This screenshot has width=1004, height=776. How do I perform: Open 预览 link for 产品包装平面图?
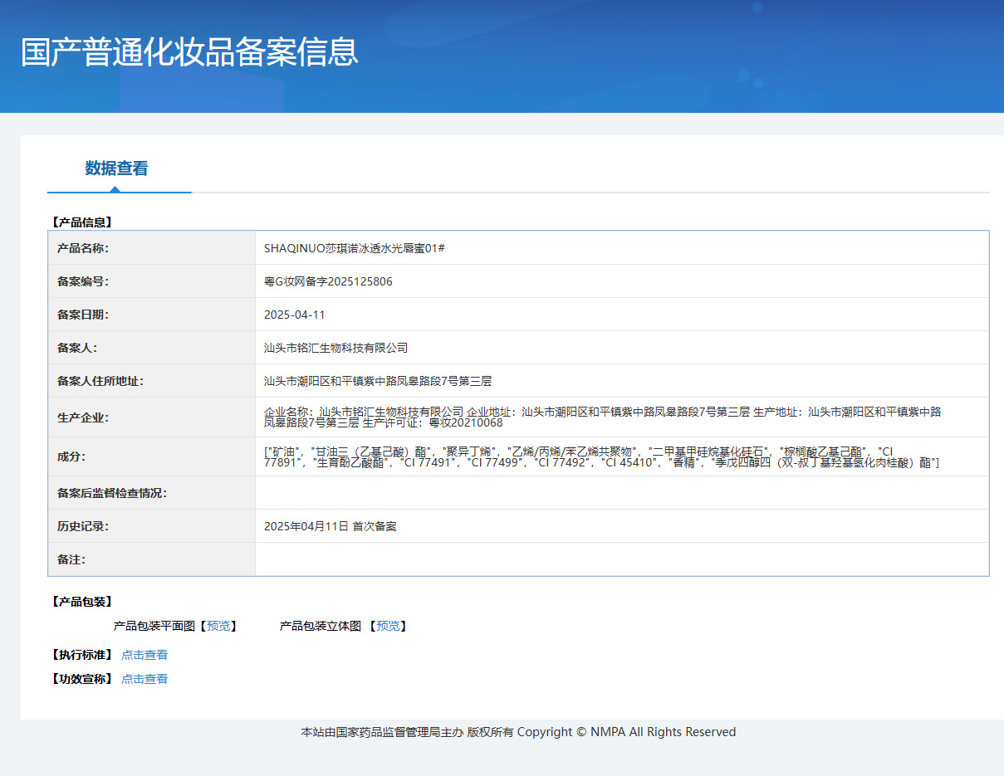click(218, 626)
